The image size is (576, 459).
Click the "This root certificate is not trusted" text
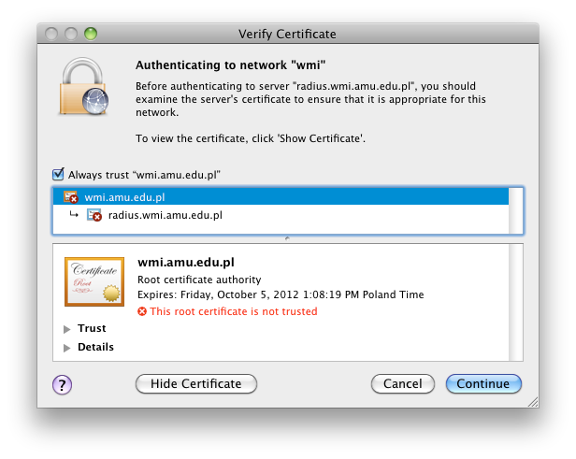tap(234, 311)
